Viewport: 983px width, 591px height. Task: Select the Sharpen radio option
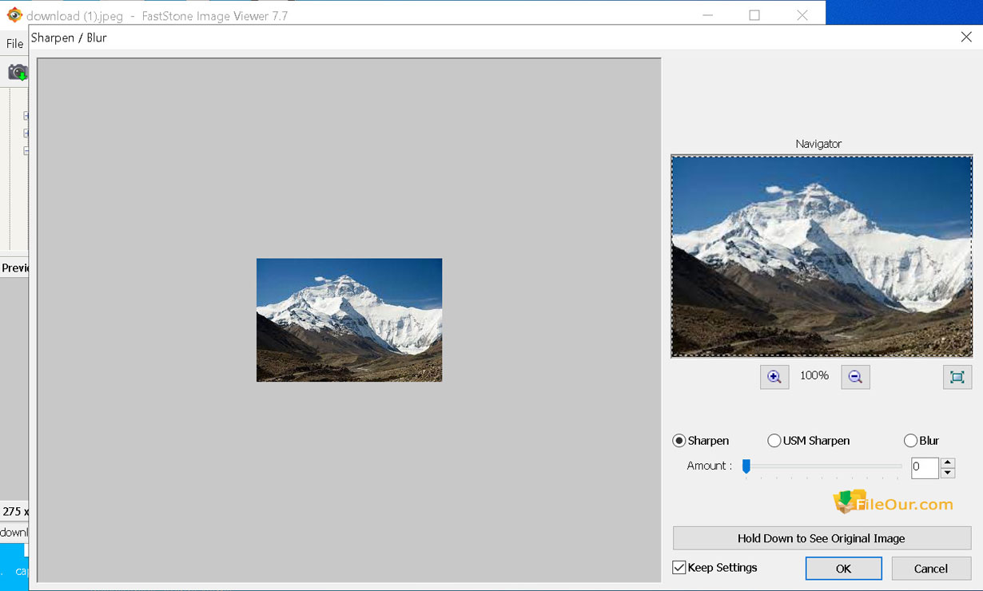[x=679, y=441]
